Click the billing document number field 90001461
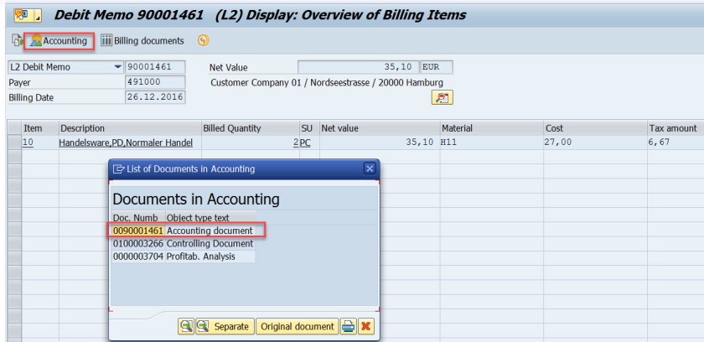704x342 pixels. [x=155, y=67]
